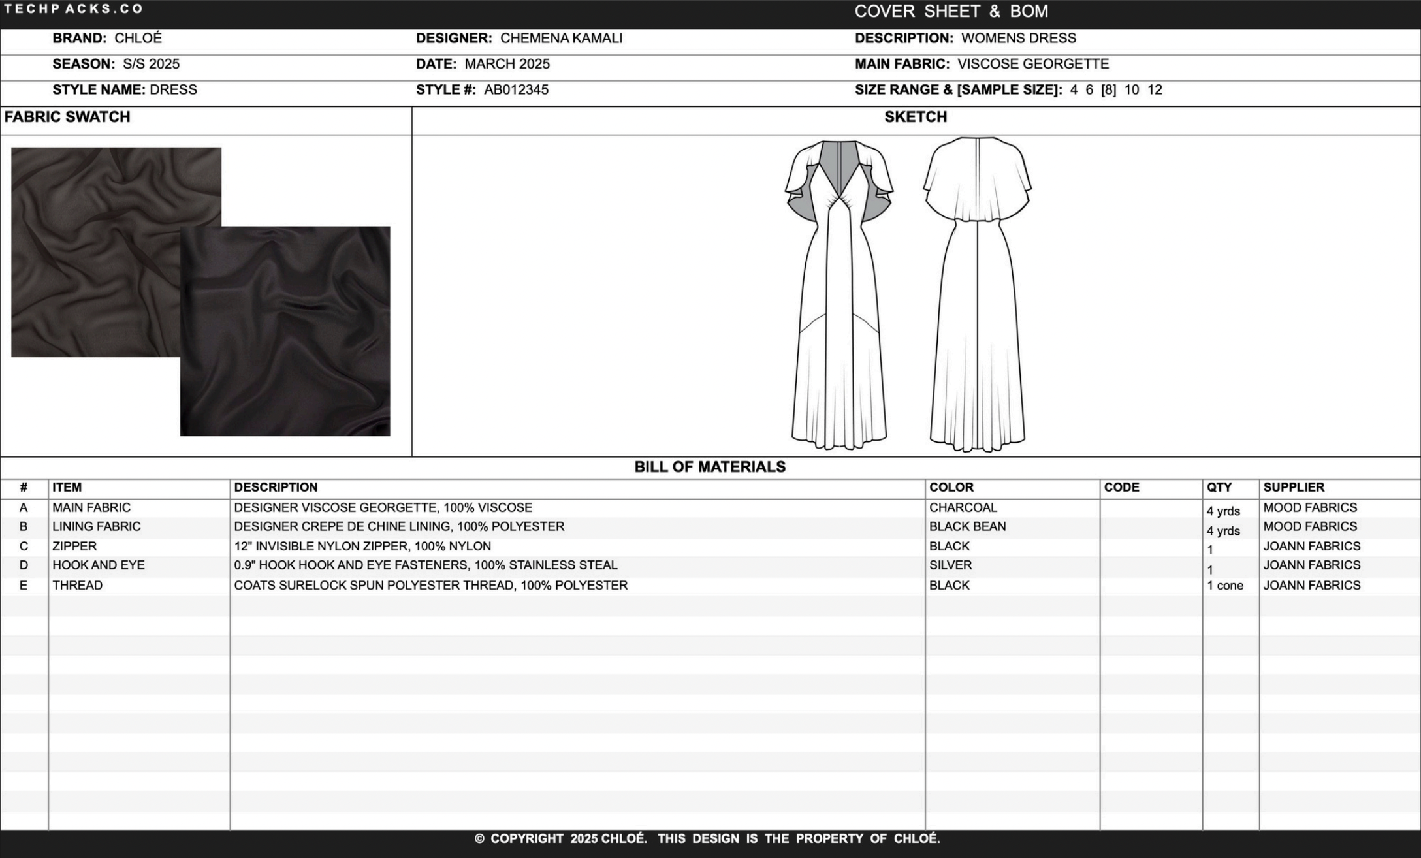Click the CODE column header
The height and width of the screenshot is (858, 1421).
1121,487
